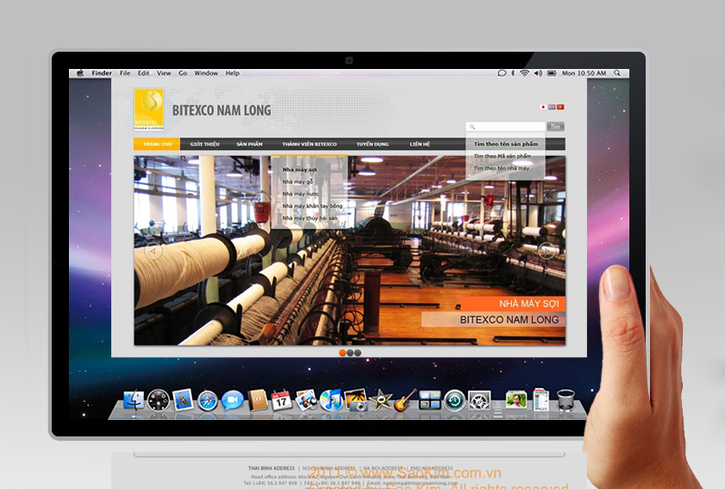Open THÀNH VIÊN BITEXCO nav item
The image size is (725, 489).
click(309, 144)
